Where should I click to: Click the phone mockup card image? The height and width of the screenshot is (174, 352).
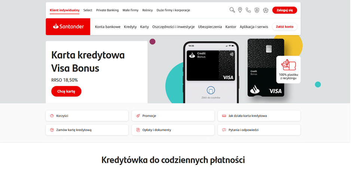click(211, 65)
